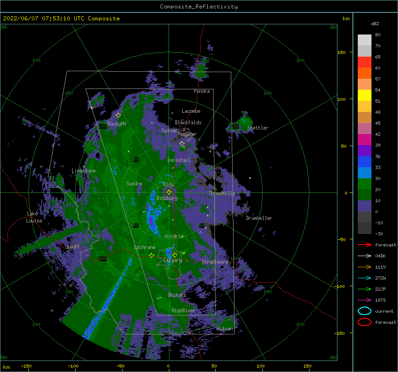Click the ThreeHills city label

pyautogui.click(x=222, y=193)
